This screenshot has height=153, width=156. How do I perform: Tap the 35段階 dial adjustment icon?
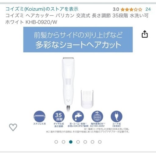(x=59, y=117)
